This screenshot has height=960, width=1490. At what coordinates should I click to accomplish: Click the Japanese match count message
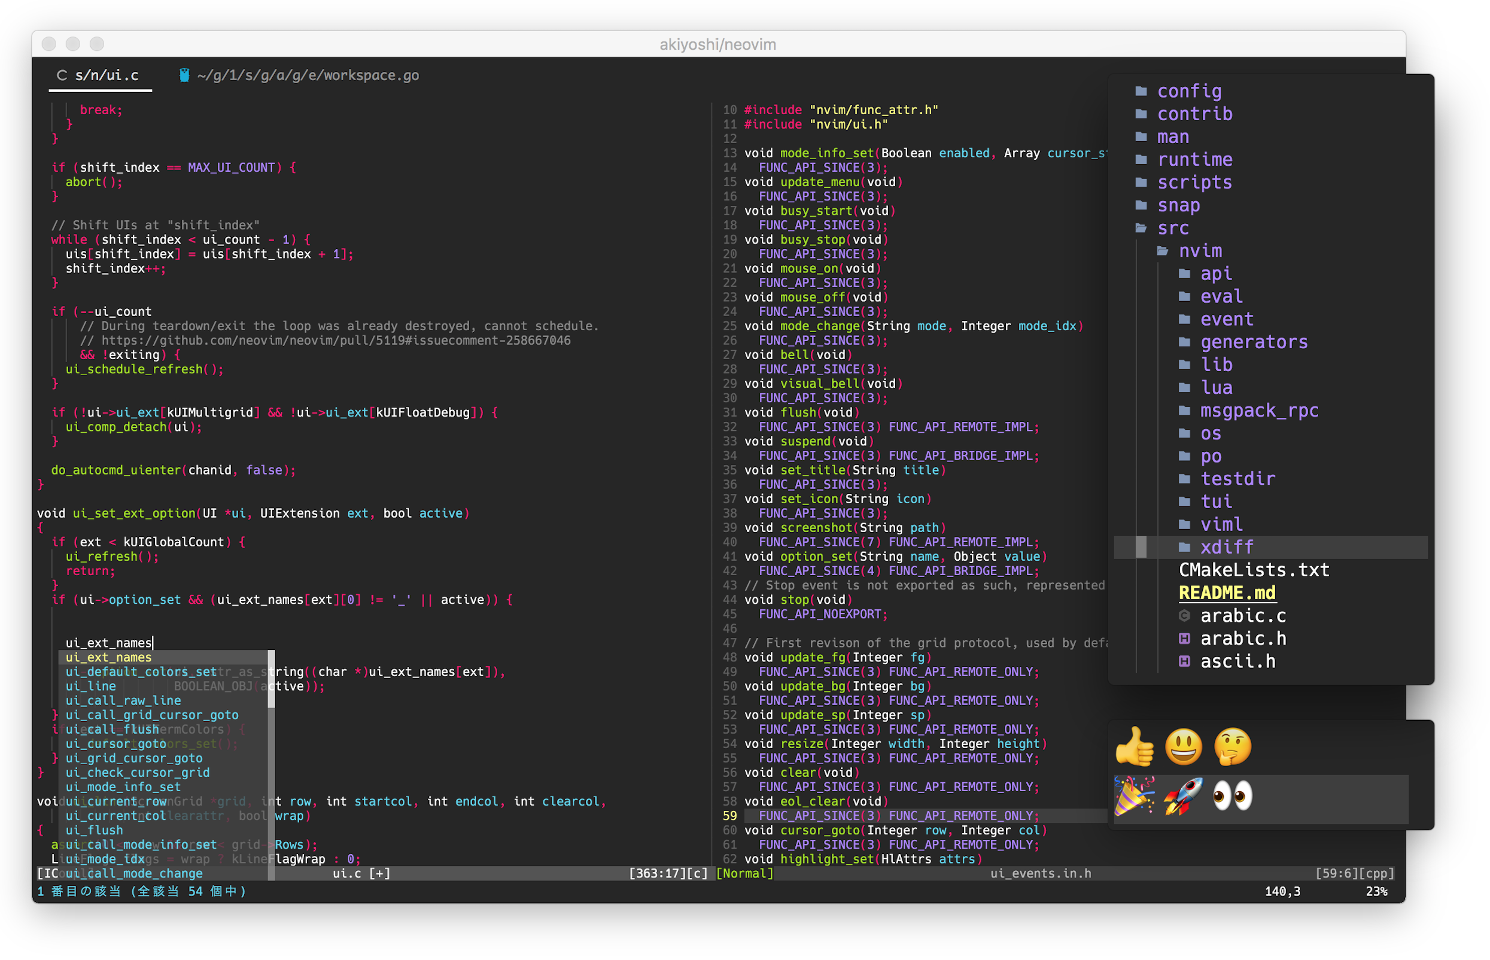coord(142,892)
